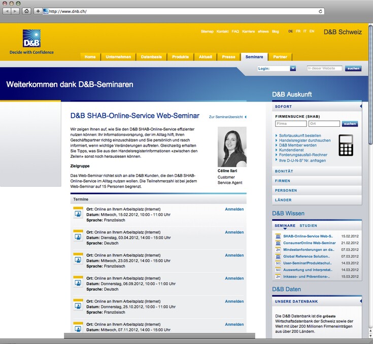This screenshot has height=344, width=373.
Task: Click seminar icon for 06.09.2012 Termine entry
Action: (78, 281)
